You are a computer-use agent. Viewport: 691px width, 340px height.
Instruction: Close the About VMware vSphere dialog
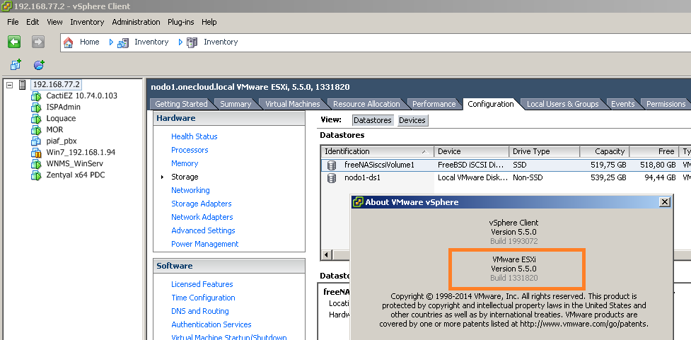point(665,202)
